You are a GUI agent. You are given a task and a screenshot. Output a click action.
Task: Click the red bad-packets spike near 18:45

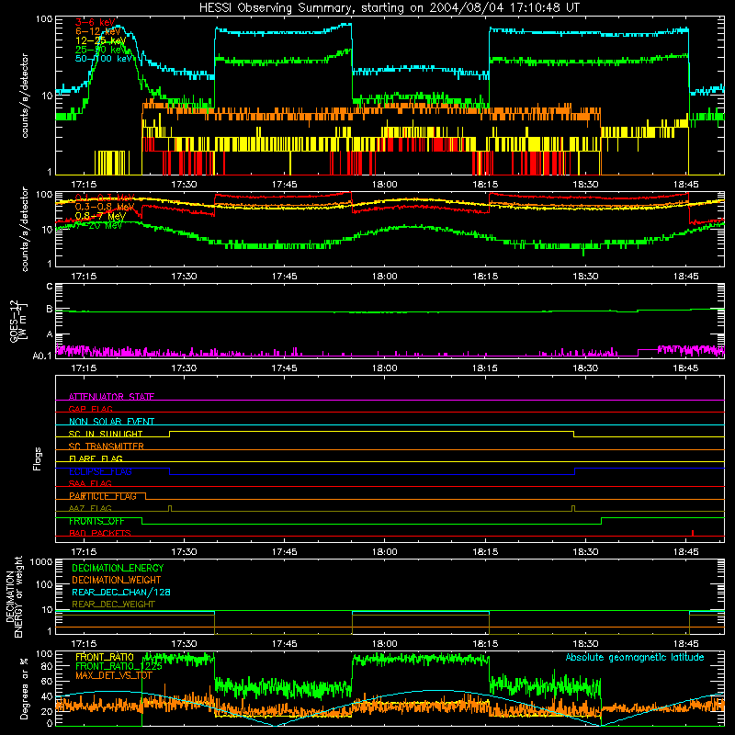[x=693, y=533]
